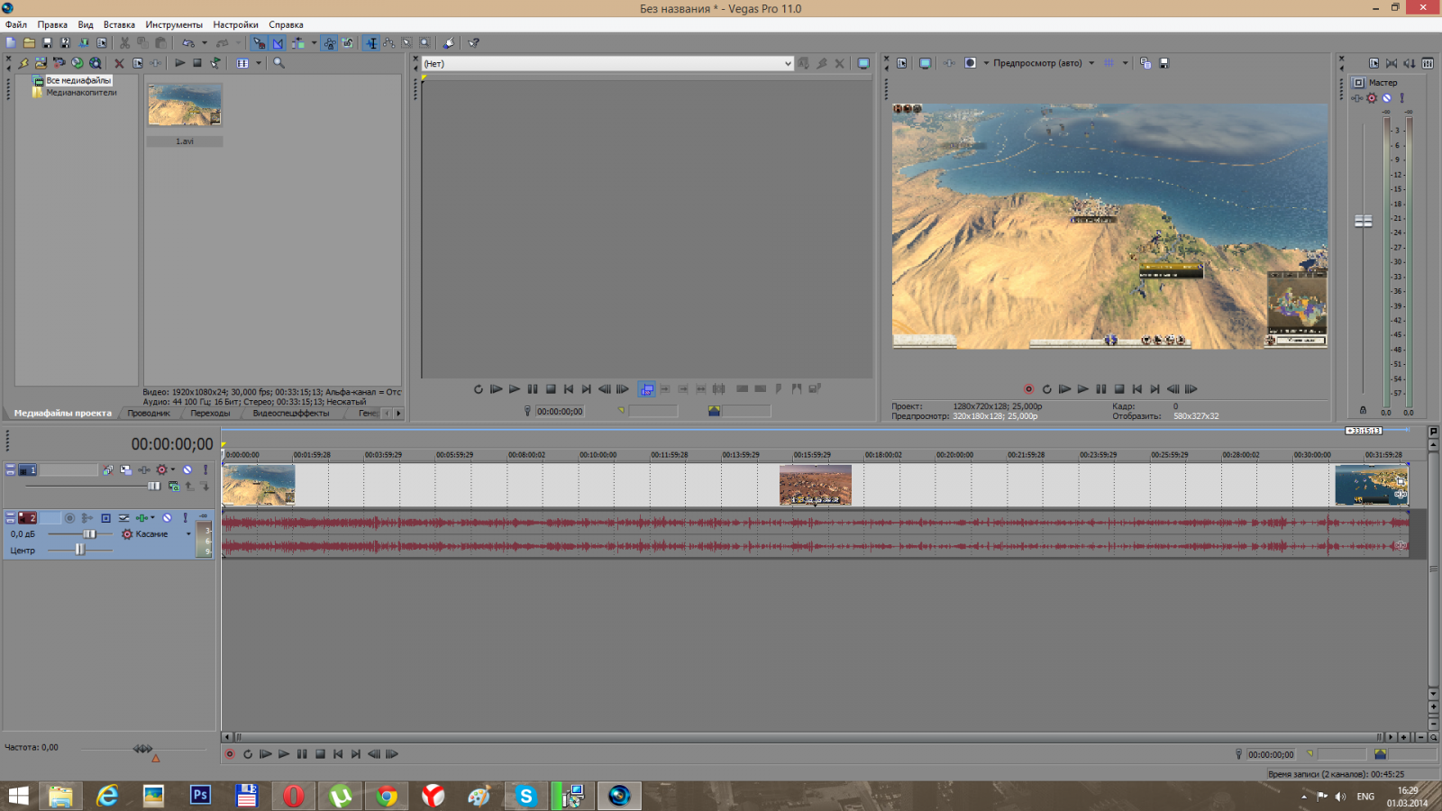This screenshot has height=811, width=1442.
Task: Adjust audio track 2 volume slider
Action: (89, 533)
